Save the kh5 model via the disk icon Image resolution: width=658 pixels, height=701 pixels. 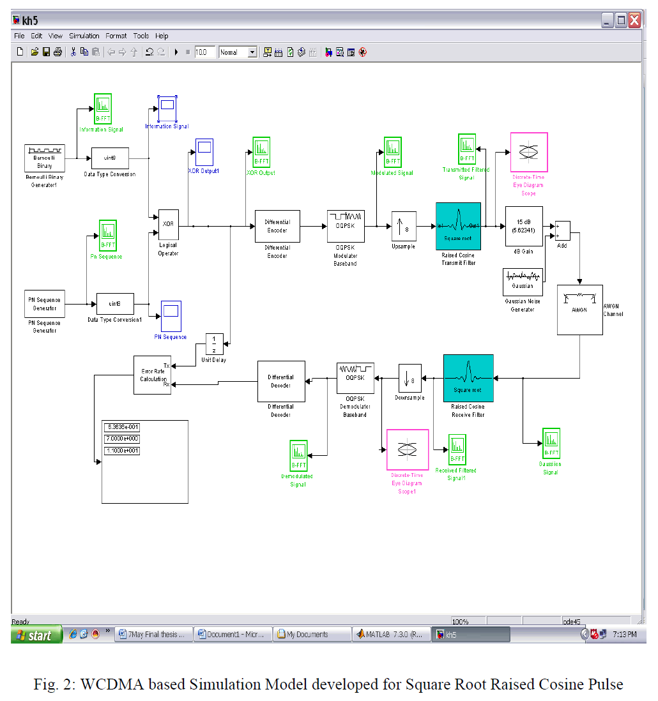pos(46,52)
